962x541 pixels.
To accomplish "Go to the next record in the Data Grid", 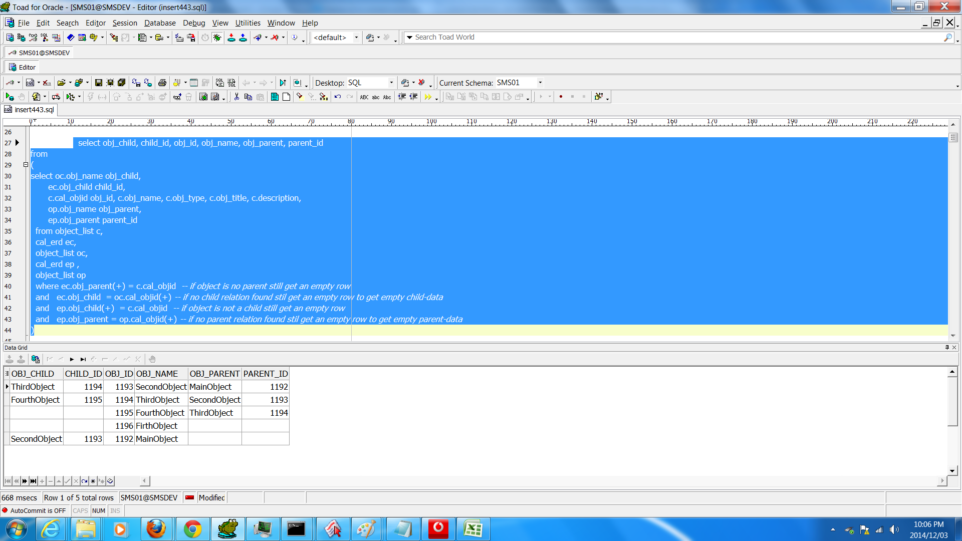I will (x=72, y=359).
